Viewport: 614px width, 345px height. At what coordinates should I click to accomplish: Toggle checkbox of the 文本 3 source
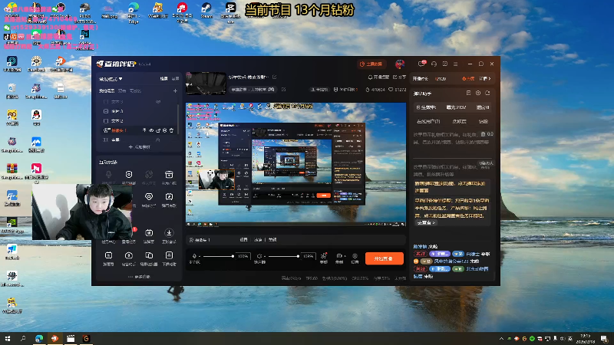(106, 102)
